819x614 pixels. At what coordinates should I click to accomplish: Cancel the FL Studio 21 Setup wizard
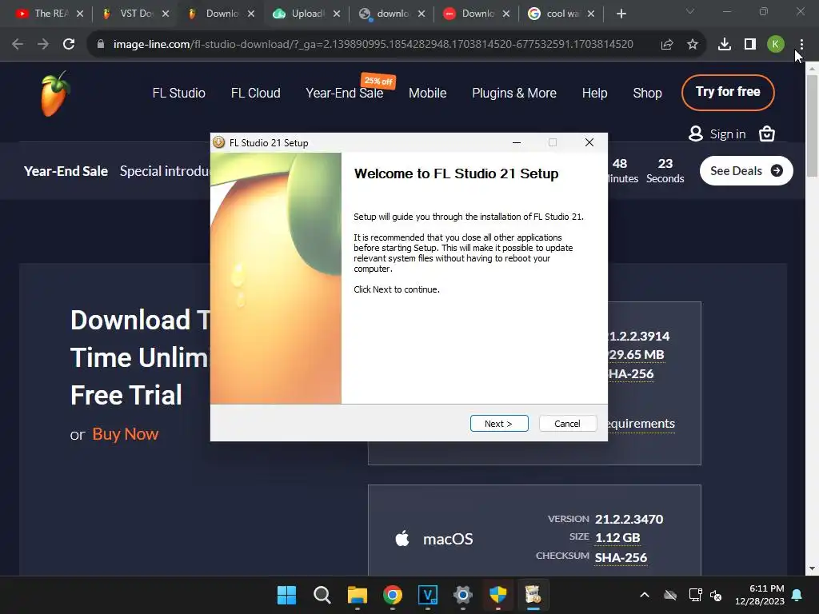[567, 424]
